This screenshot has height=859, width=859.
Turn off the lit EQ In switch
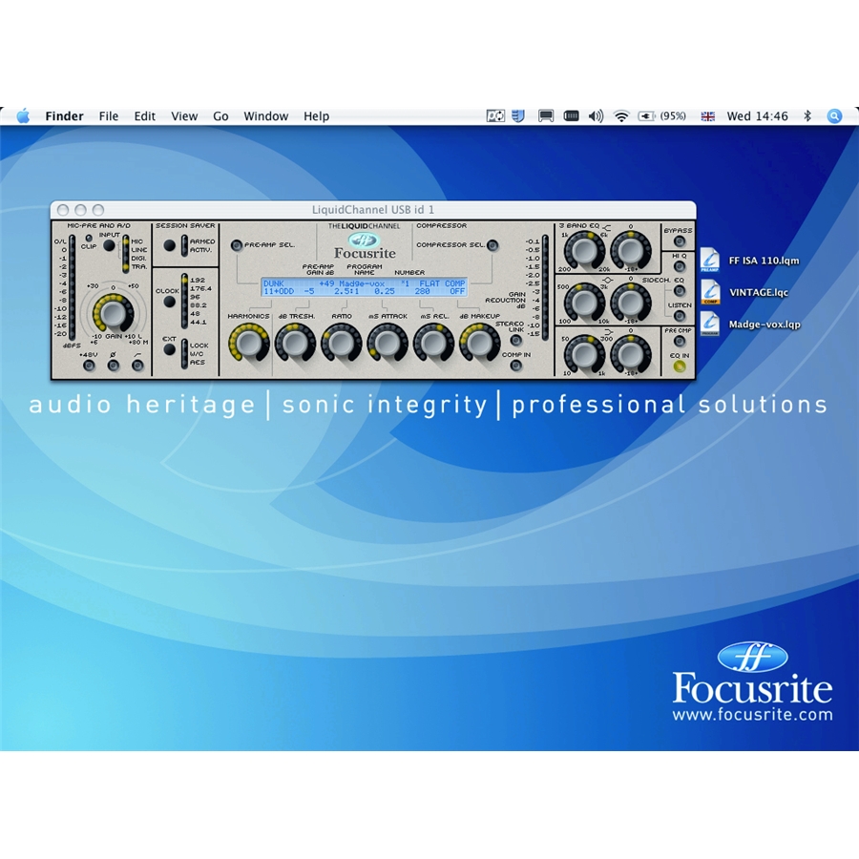coord(680,367)
